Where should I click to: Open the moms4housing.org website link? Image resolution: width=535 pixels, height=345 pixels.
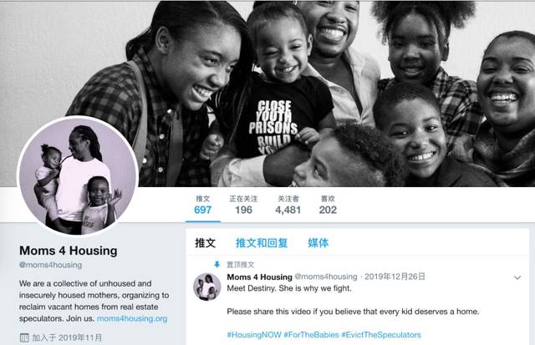tap(132, 319)
